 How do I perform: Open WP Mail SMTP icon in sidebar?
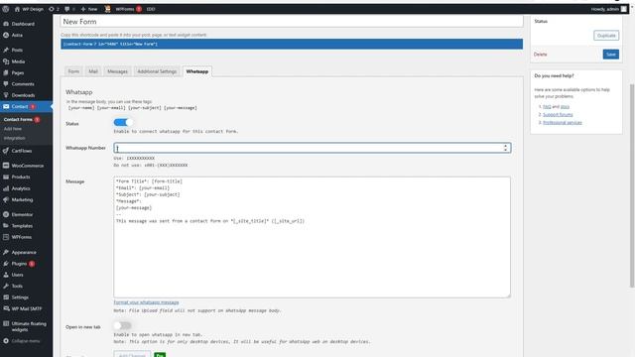pyautogui.click(x=6, y=308)
